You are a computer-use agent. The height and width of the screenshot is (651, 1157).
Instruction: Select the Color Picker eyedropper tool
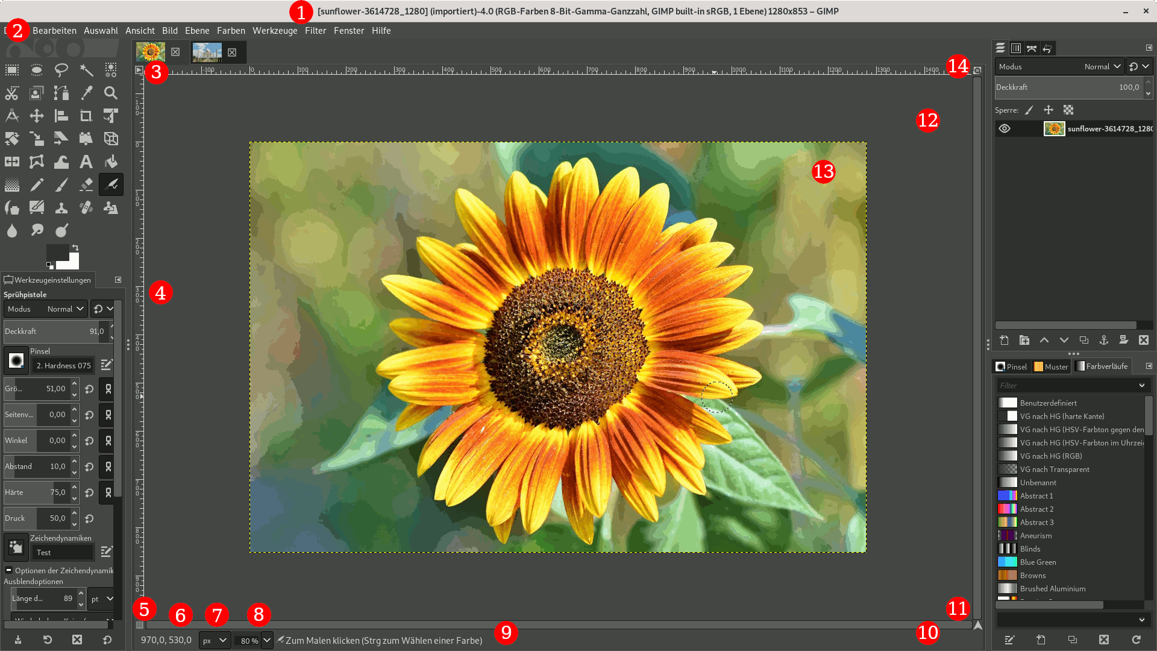point(86,93)
